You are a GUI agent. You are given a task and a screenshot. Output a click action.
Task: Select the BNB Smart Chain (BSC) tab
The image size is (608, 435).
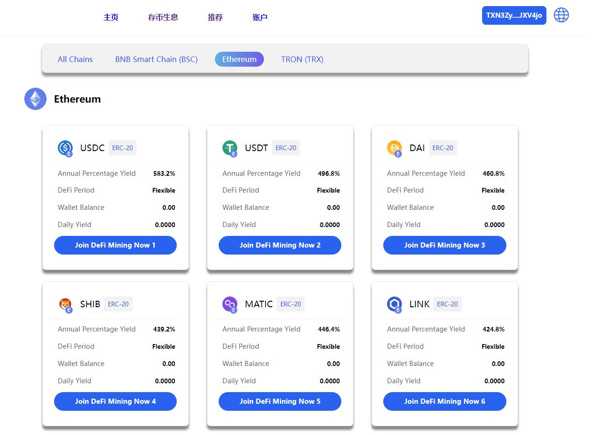(156, 59)
